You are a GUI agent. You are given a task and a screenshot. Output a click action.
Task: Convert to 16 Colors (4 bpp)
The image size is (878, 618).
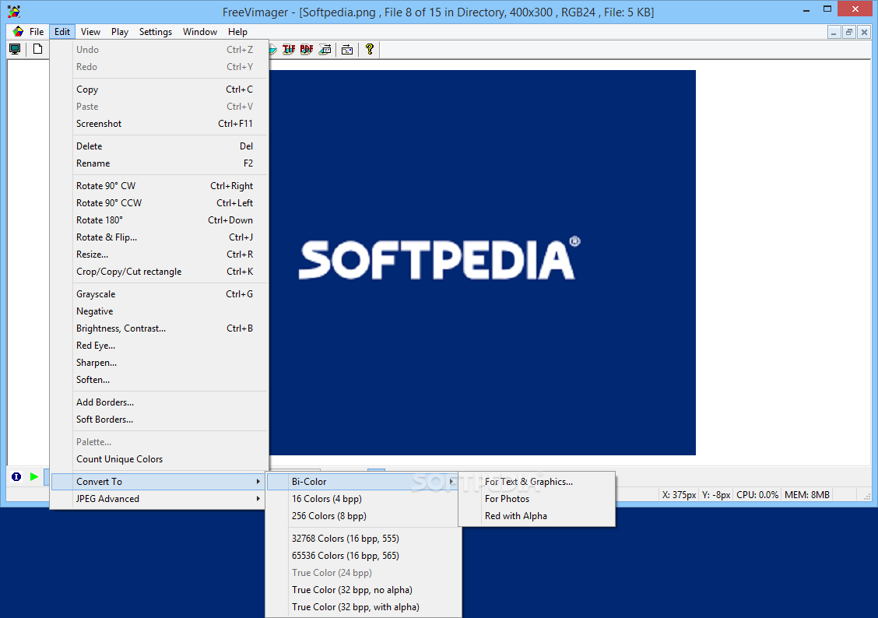[x=363, y=499]
